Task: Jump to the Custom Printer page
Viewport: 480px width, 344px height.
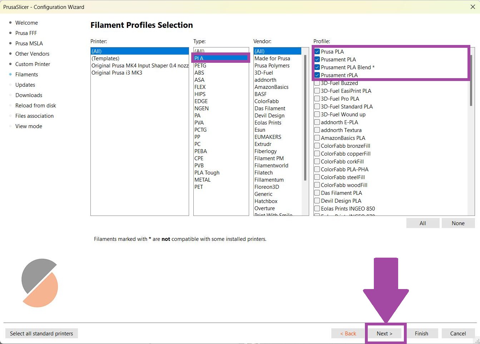Action: (33, 64)
